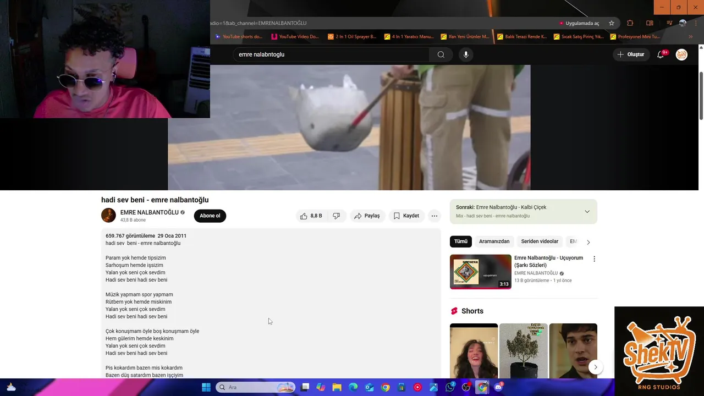Open Task View on the taskbar
Viewport: 704px width, 396px height.
pos(305,387)
